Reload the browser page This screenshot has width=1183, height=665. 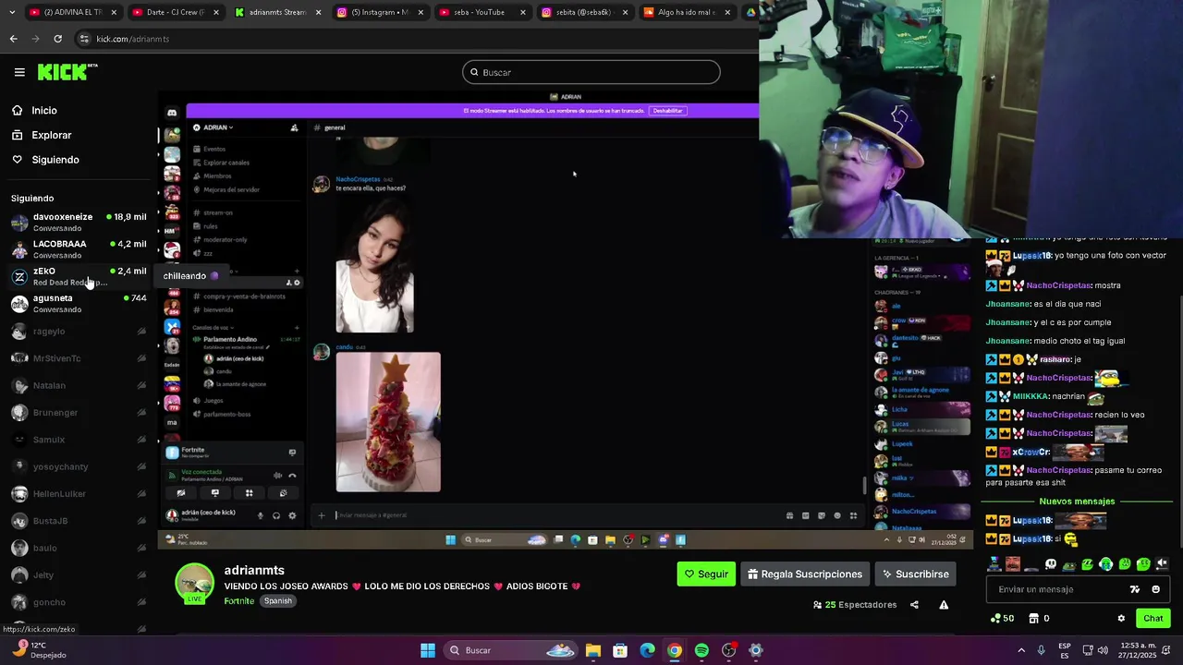coord(57,39)
